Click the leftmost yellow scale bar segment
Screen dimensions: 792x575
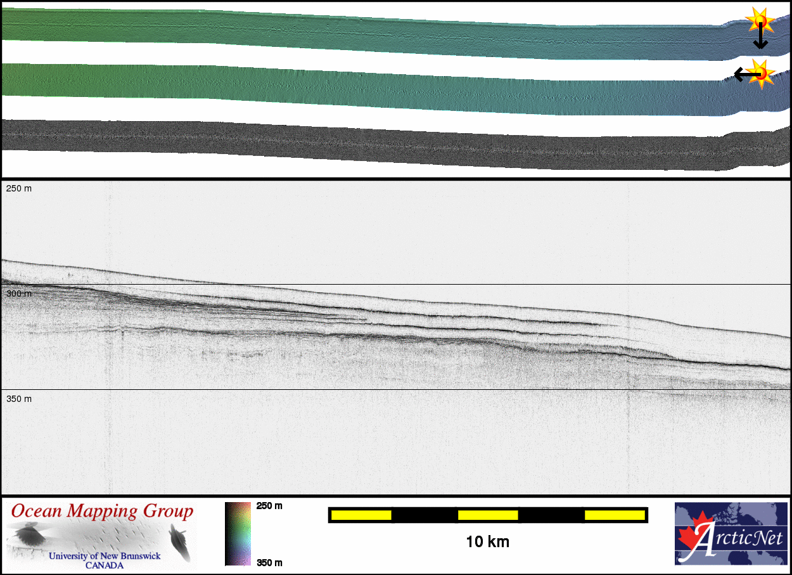point(361,515)
